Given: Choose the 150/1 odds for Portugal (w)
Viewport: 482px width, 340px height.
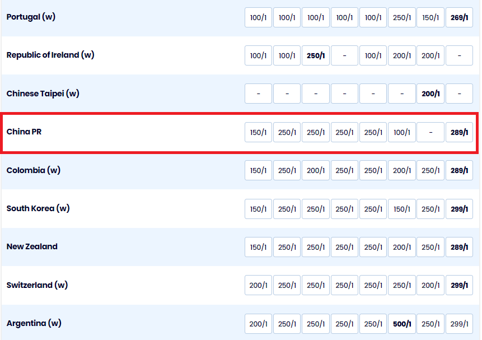Looking at the screenshot, I should point(430,17).
